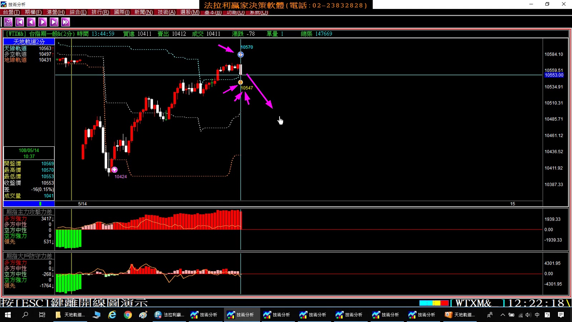
Task: Select the 天地軌道2分 indicator header
Action: (29, 42)
